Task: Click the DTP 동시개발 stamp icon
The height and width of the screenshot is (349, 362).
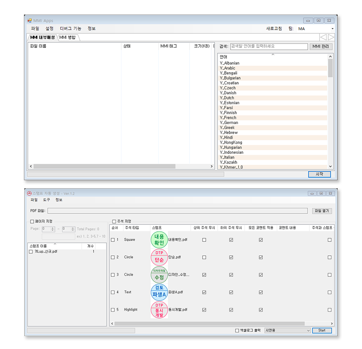Action: [159, 310]
